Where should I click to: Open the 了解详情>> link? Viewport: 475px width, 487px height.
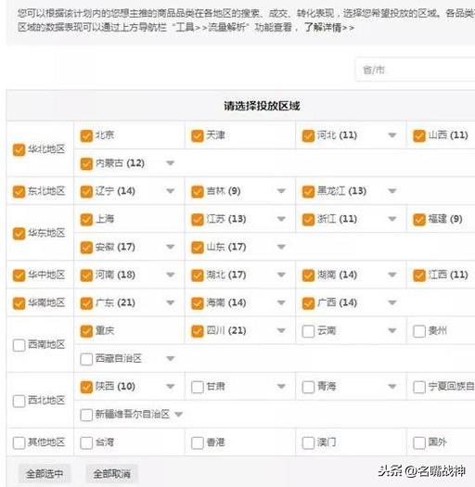329,27
